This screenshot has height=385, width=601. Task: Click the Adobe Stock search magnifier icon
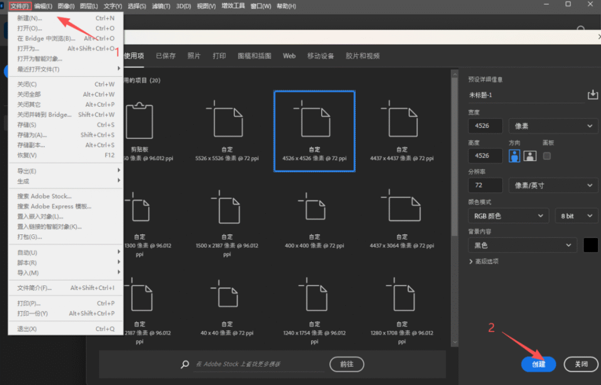185,364
